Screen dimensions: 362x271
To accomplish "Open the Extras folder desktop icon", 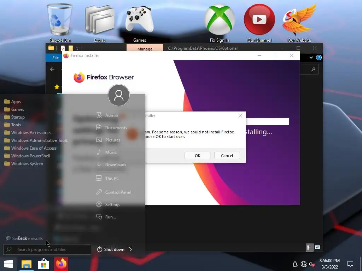I will pyautogui.click(x=99, y=23).
